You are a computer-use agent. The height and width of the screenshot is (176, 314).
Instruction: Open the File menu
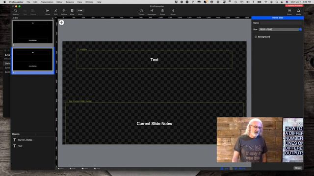click(x=28, y=2)
